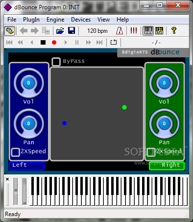Click the modulation wheel beside the keyboard
193x222 pixels.
coord(24,192)
